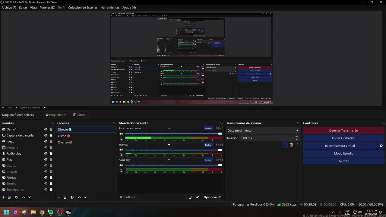386x217 pixels.
Task: Decrease transition duration with down arrow
Action: [297, 140]
